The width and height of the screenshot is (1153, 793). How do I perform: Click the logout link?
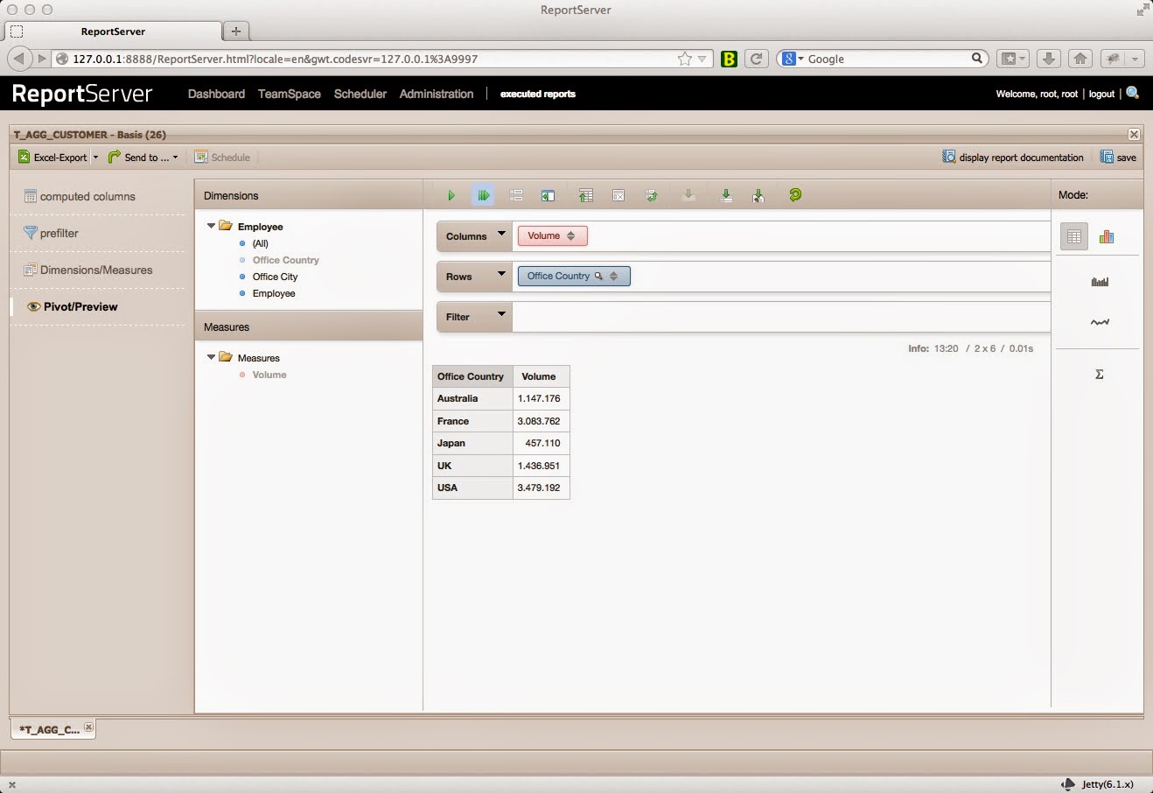click(1101, 94)
